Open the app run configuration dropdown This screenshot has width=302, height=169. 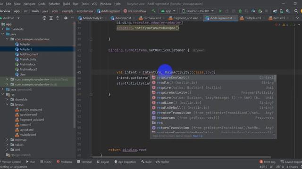[x=168, y=11]
